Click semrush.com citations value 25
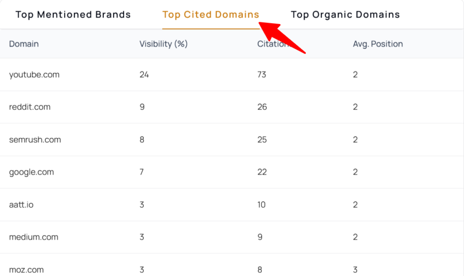Image resolution: width=464 pixels, height=276 pixels. click(x=262, y=139)
